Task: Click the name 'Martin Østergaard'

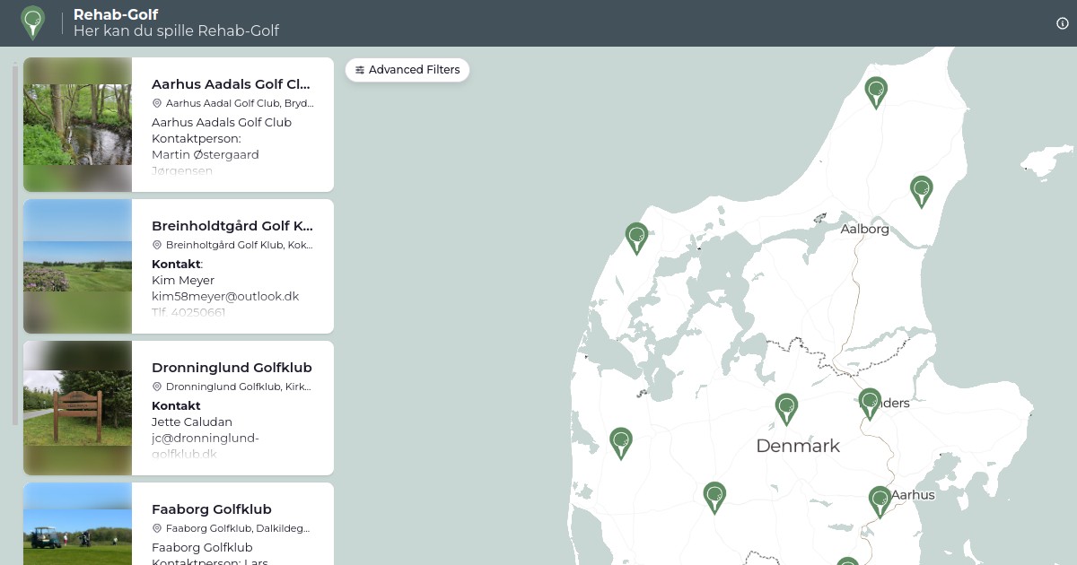Action: 206,154
